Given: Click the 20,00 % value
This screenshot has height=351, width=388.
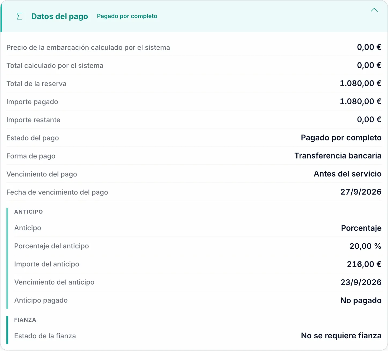Looking at the screenshot, I should pyautogui.click(x=365, y=246).
